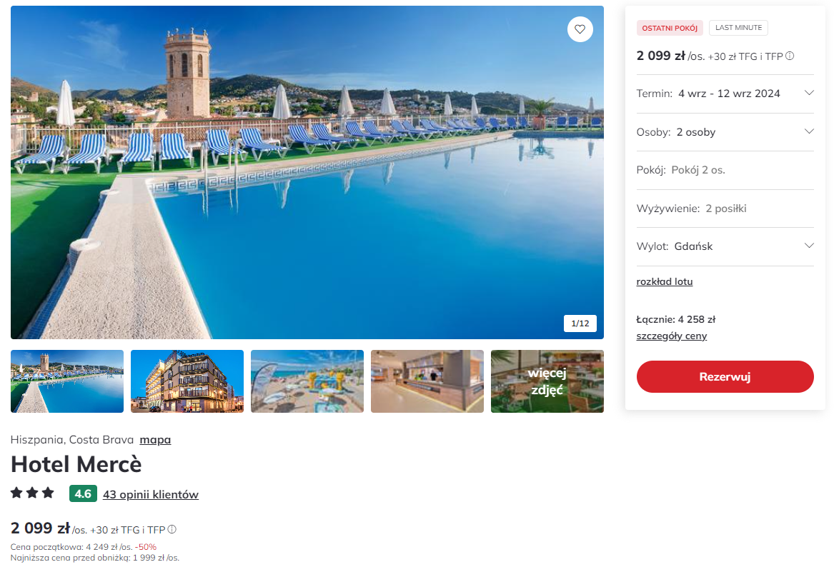
Task: Open the rozkład lotu link
Action: pos(664,282)
